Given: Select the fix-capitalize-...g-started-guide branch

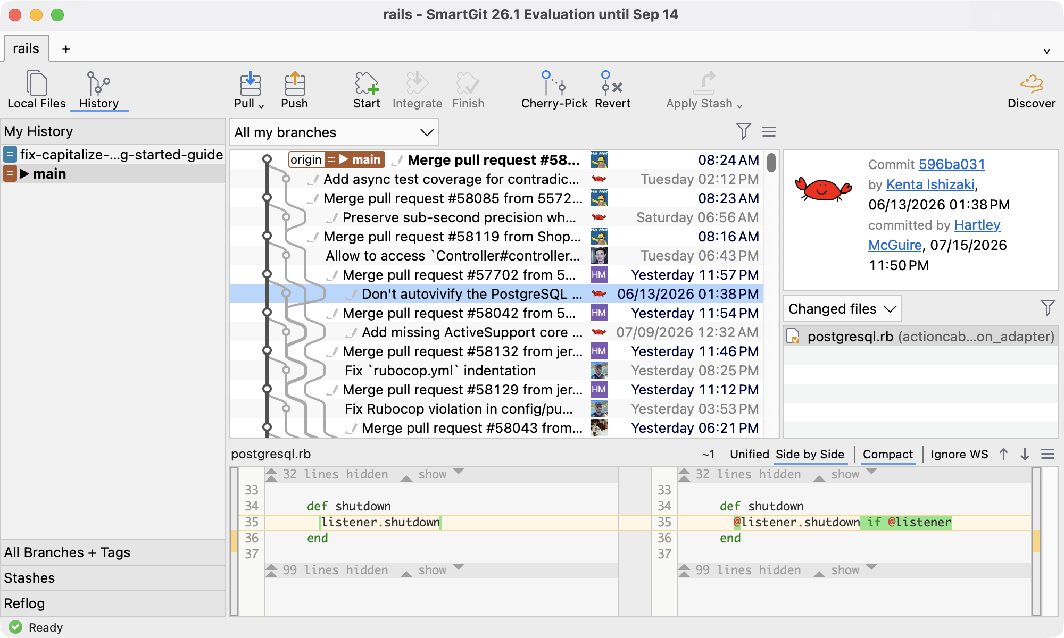Looking at the screenshot, I should [113, 155].
